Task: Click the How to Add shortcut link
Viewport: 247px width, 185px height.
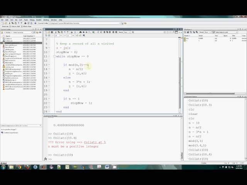Action: tap(15, 27)
